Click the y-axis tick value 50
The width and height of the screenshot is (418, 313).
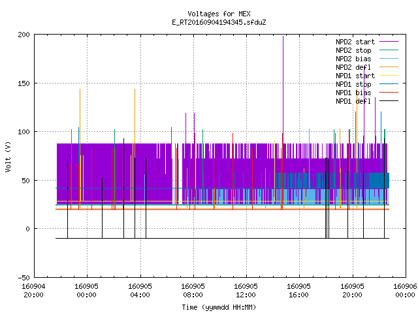point(25,181)
